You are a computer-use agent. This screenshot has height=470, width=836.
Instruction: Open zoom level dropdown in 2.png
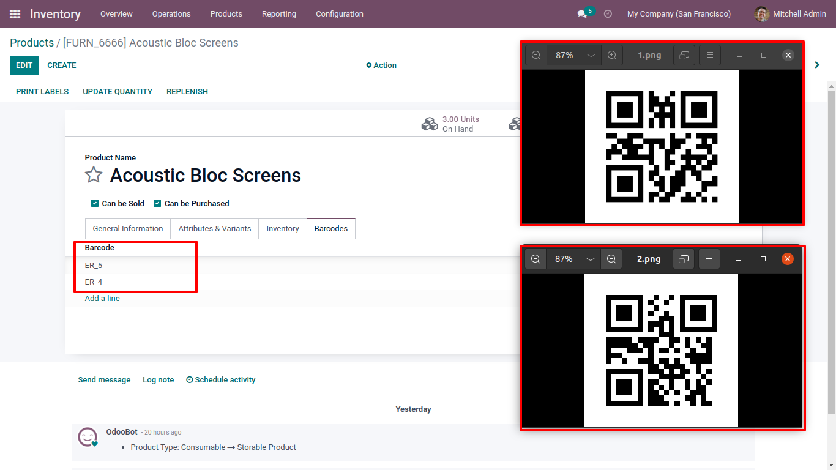point(590,259)
